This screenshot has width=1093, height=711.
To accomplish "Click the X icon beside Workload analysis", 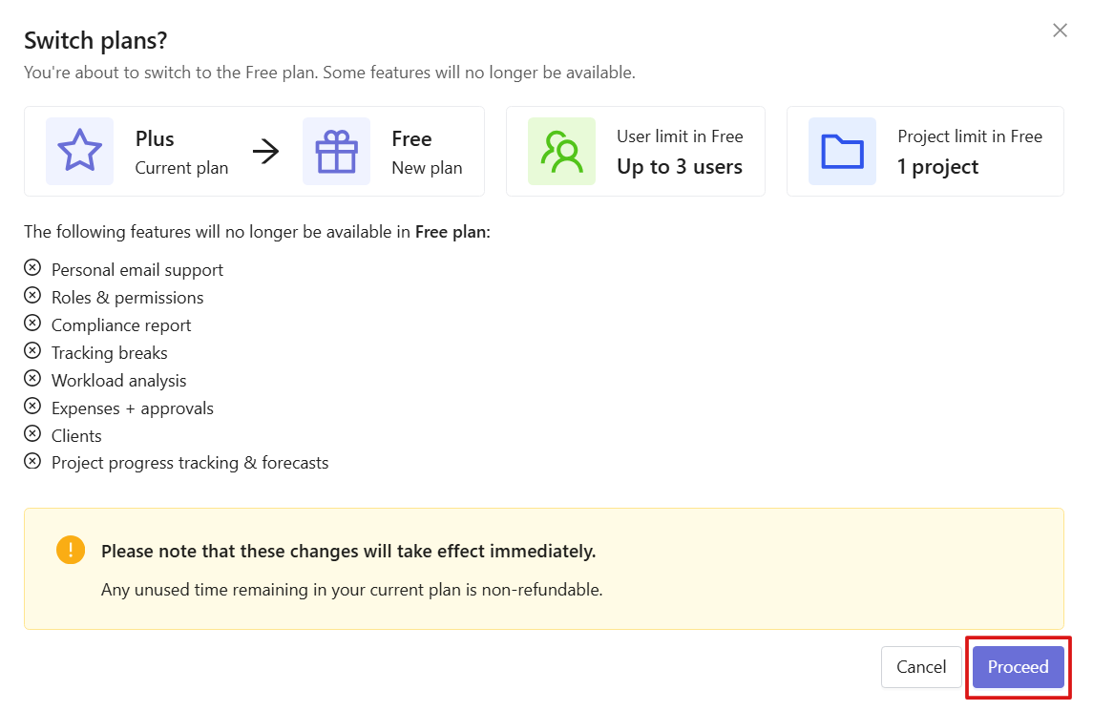I will click(32, 379).
